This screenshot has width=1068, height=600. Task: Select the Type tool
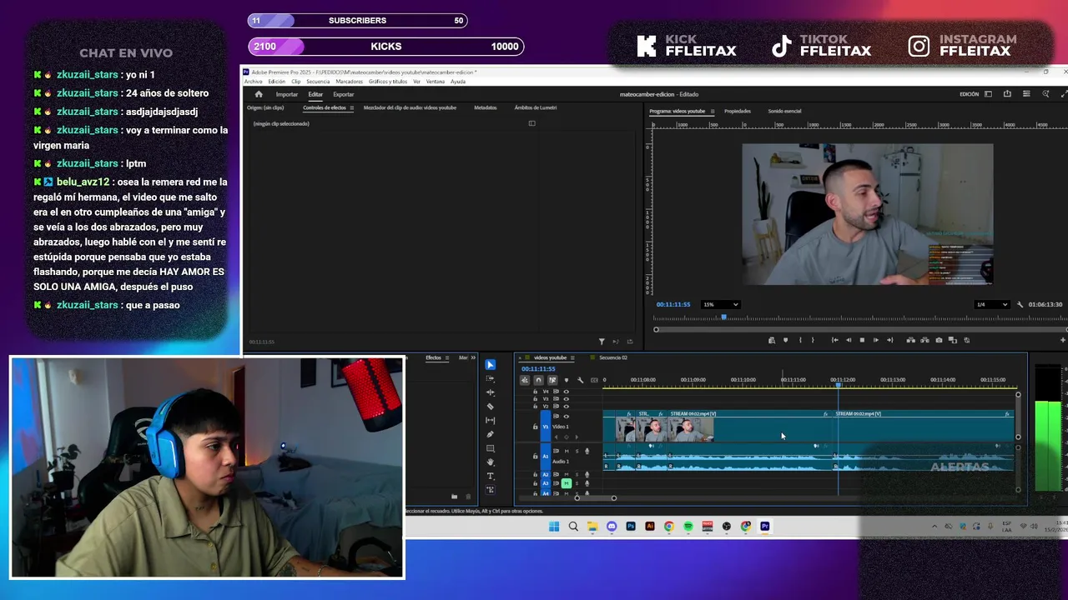491,476
